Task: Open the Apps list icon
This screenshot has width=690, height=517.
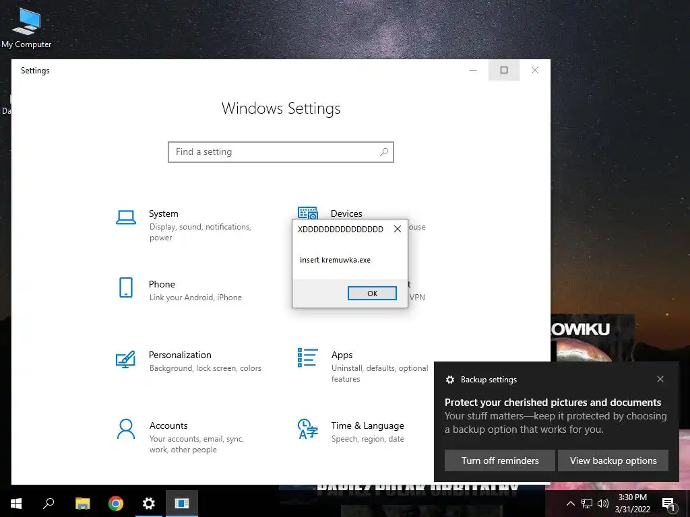Action: (307, 357)
